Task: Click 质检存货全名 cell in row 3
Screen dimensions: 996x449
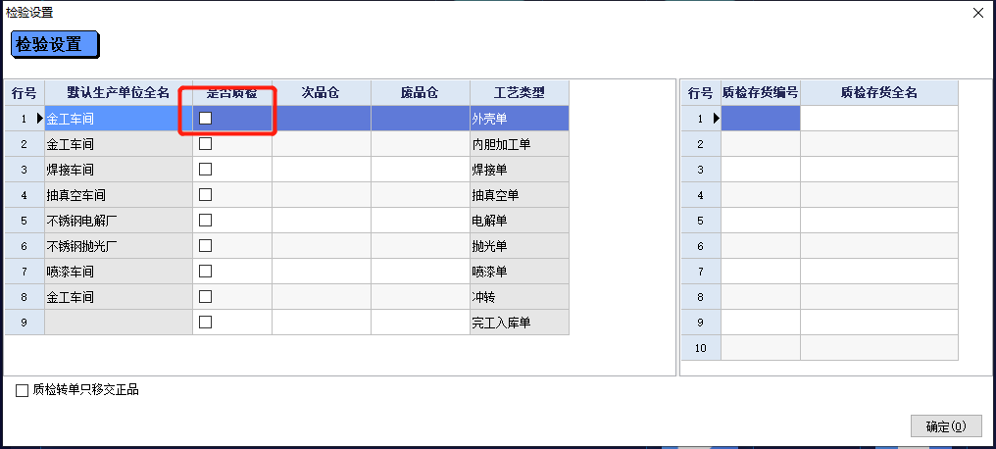Action: (x=878, y=170)
